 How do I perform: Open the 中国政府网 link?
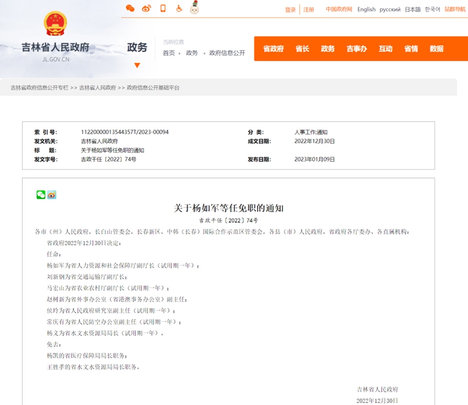click(339, 9)
